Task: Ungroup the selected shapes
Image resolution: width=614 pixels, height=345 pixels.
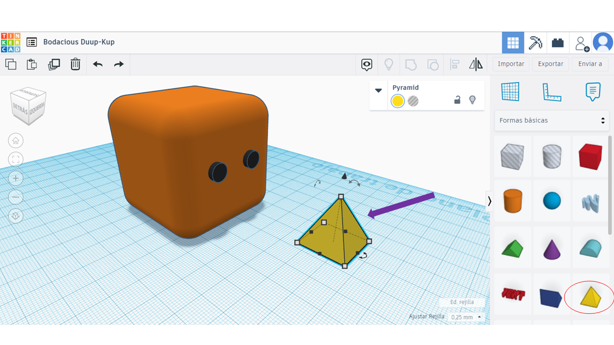Action: click(433, 64)
